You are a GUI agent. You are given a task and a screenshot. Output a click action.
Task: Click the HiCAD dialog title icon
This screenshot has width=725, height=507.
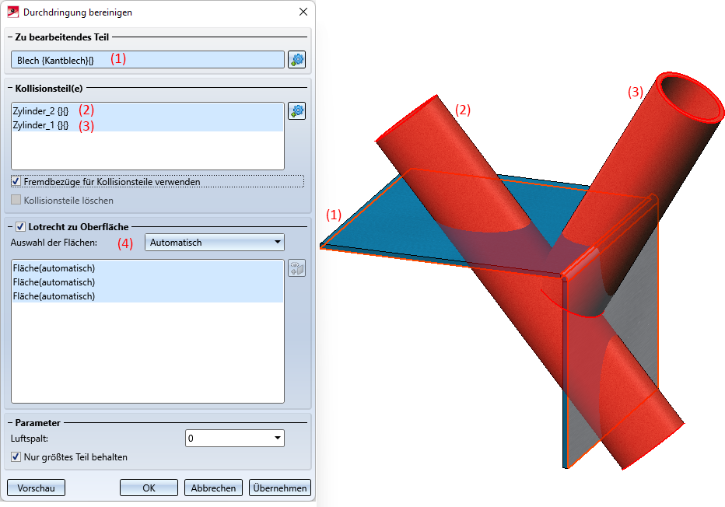click(x=13, y=12)
